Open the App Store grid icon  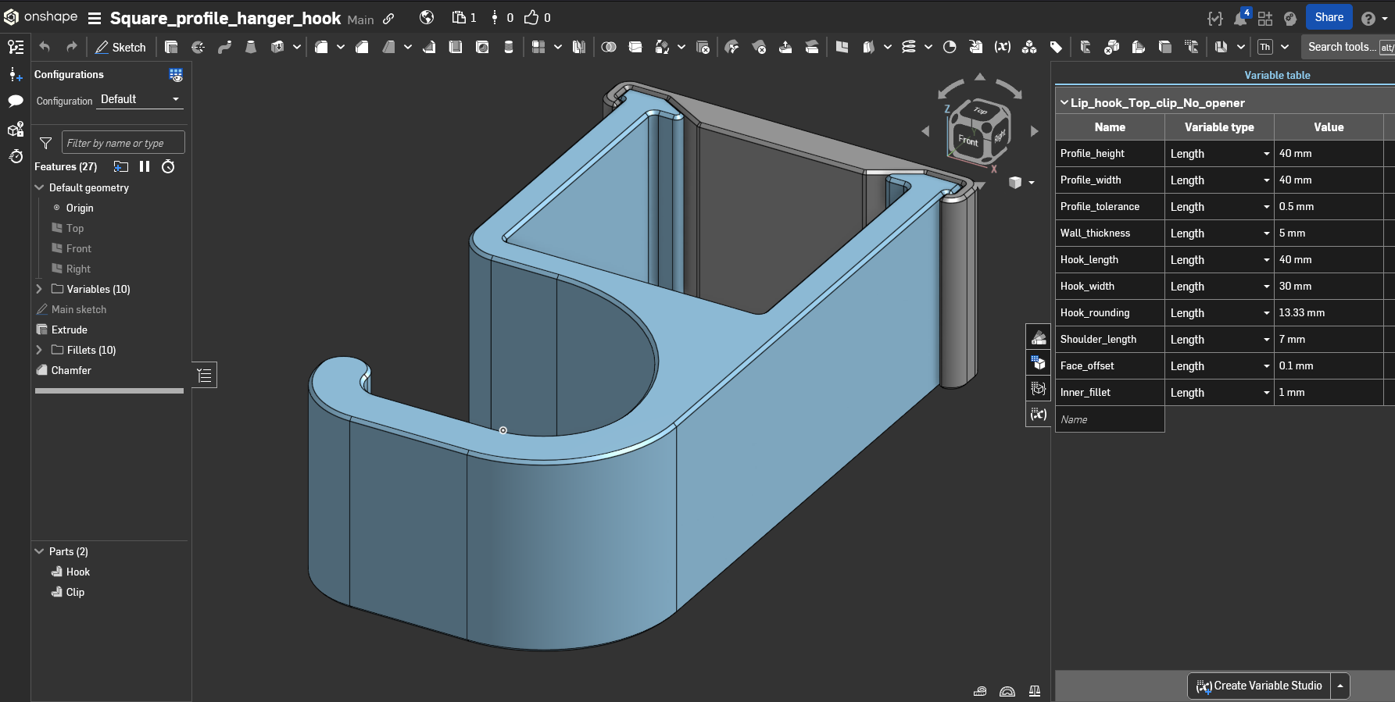(x=1265, y=18)
